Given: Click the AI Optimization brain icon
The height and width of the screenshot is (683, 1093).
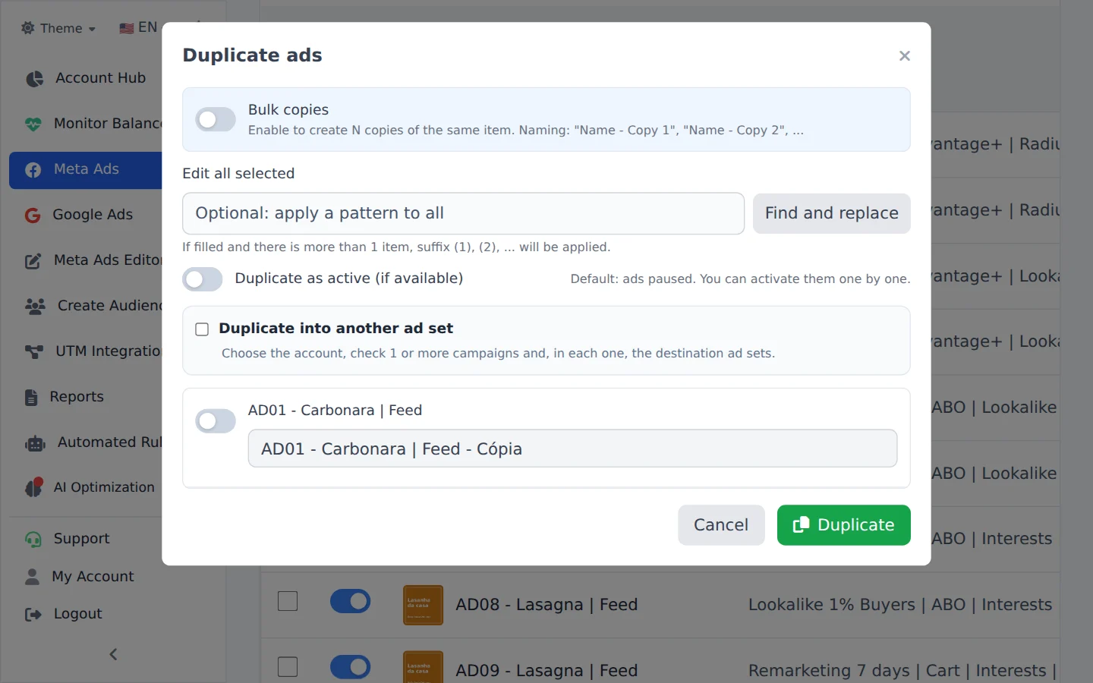Looking at the screenshot, I should tap(33, 487).
